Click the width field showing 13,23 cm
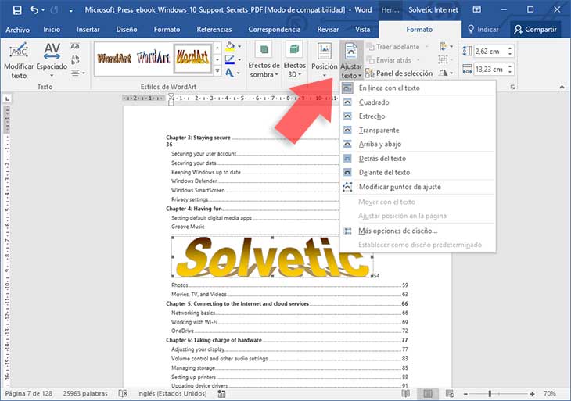Screen dimensions: 571x401 tap(490, 69)
